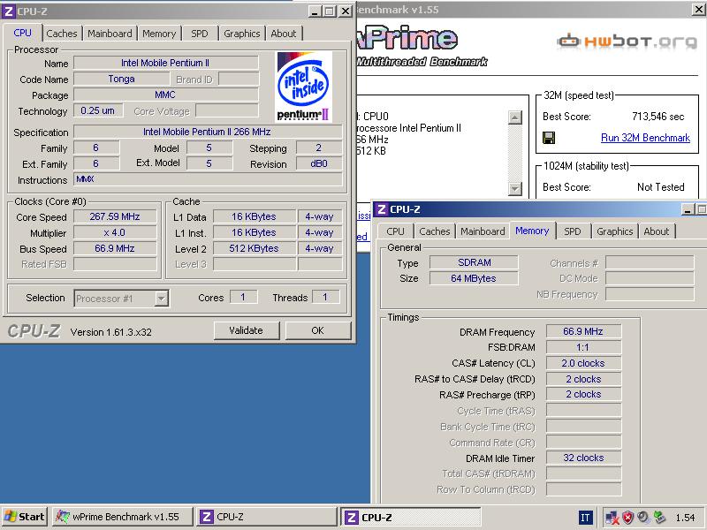Click the red shield security tray icon
The width and height of the screenshot is (707, 530).
(x=627, y=518)
